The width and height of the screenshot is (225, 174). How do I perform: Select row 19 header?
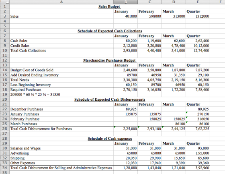click(5, 95)
